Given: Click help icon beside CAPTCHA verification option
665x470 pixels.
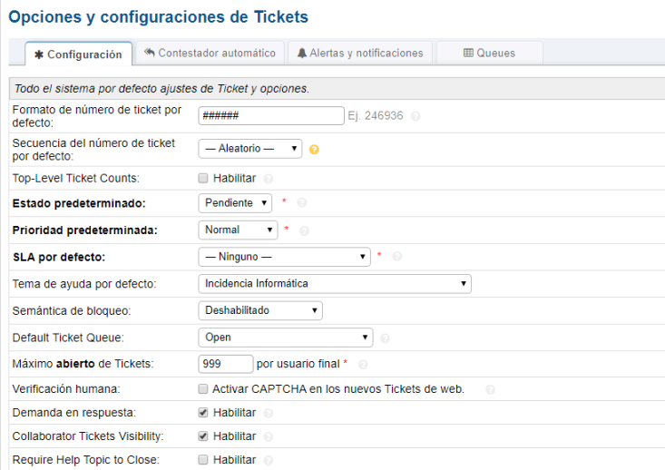Looking at the screenshot, I should pyautogui.click(x=490, y=390).
